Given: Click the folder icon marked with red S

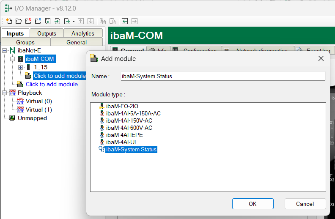Looking at the screenshot, I should [x=28, y=21].
